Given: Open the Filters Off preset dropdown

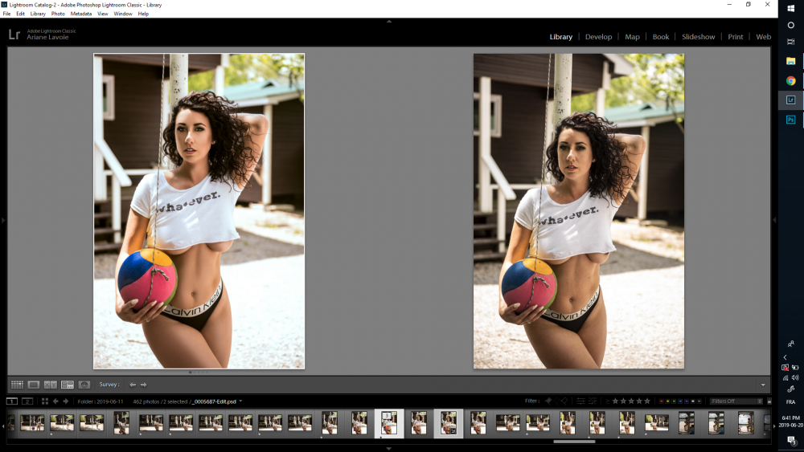Looking at the screenshot, I should (x=736, y=401).
